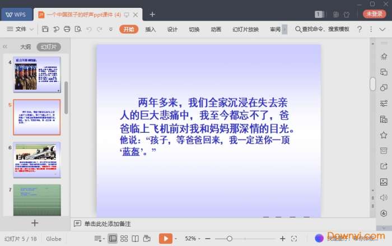The width and height of the screenshot is (392, 246).
Task: Click the picture icon in the right sidebar
Action: [x=384, y=182]
